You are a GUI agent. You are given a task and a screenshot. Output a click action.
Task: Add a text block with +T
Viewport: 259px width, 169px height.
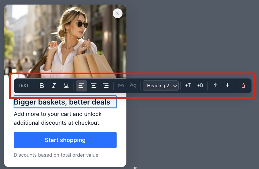pos(188,86)
